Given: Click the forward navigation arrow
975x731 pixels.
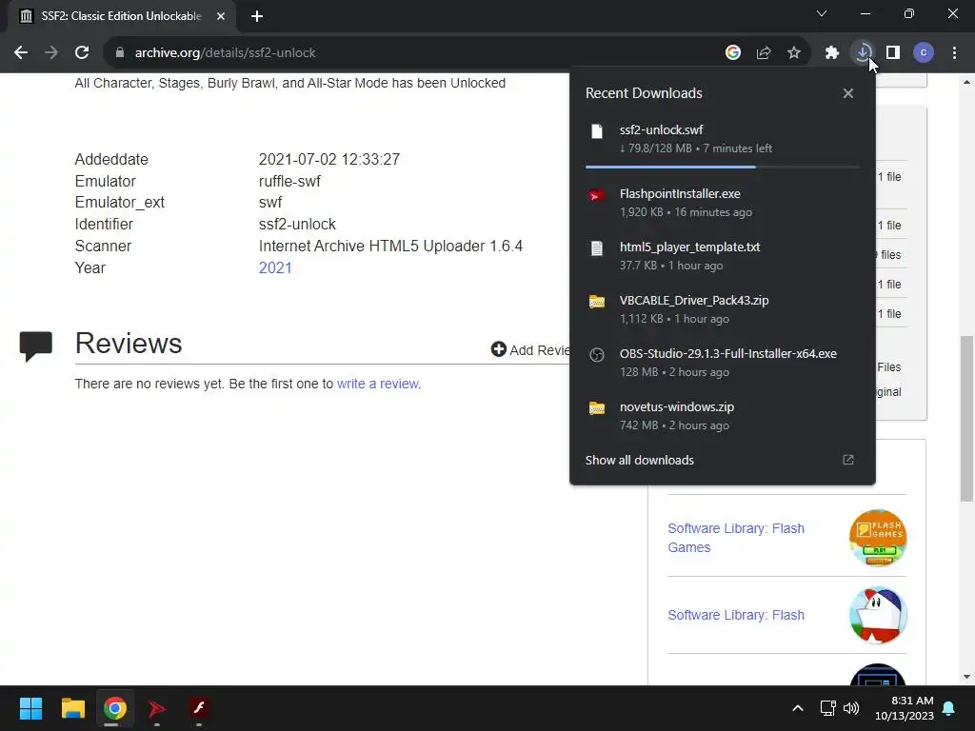Looking at the screenshot, I should 51,53.
